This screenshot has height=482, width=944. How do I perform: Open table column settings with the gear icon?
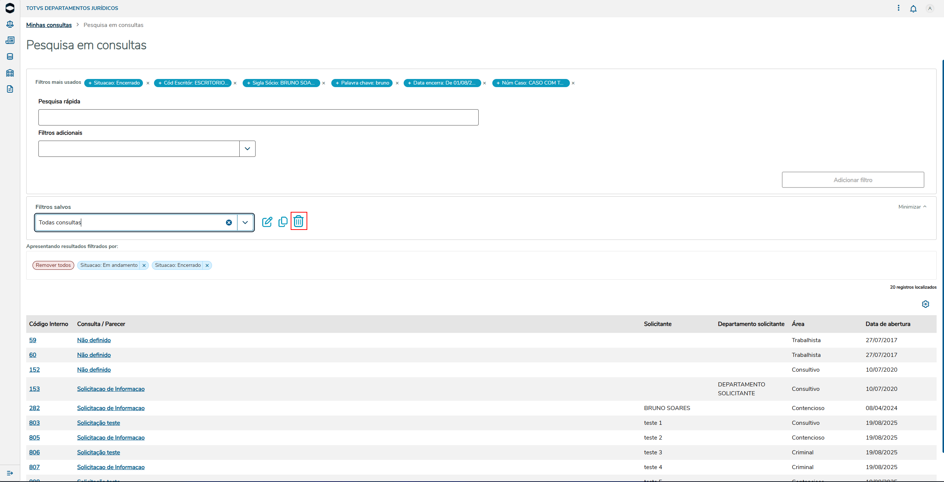click(925, 304)
